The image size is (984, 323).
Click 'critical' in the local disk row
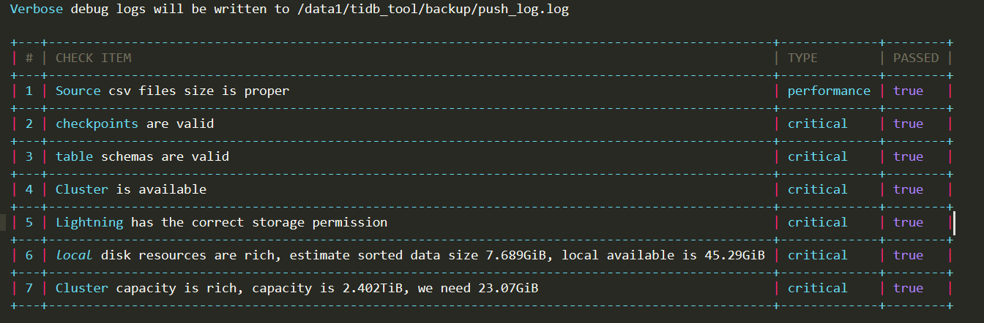click(817, 255)
